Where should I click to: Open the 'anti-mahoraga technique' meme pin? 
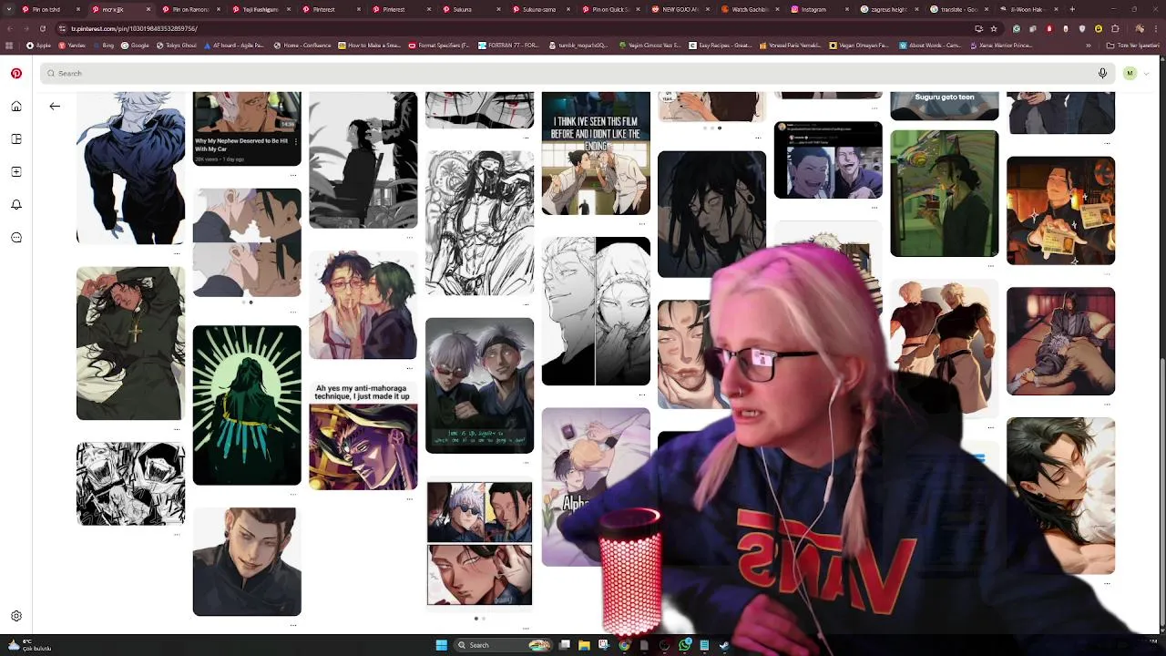(363, 436)
